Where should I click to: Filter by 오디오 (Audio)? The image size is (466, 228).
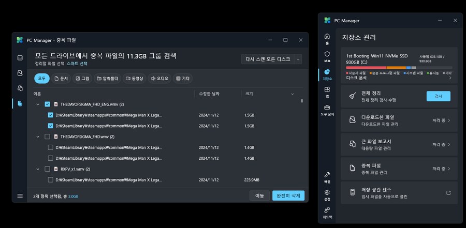(x=159, y=79)
